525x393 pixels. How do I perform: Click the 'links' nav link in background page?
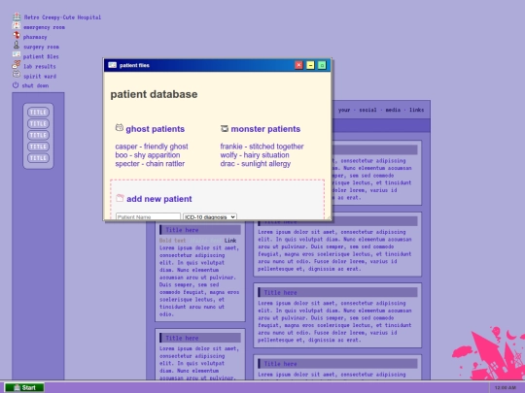click(x=416, y=110)
